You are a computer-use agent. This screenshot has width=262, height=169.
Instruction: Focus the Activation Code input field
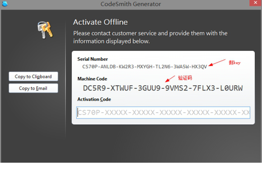pos(163,113)
